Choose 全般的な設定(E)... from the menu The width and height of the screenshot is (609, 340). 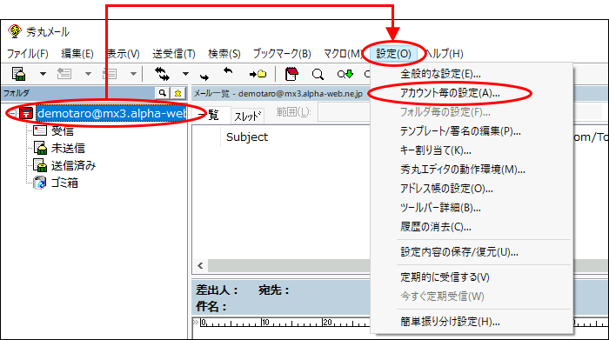click(440, 73)
